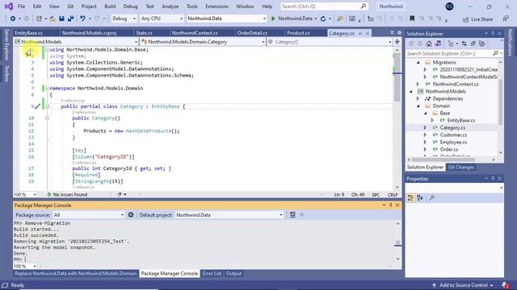Click the Save All icon
Screen dimensions: 517x290
70,19
